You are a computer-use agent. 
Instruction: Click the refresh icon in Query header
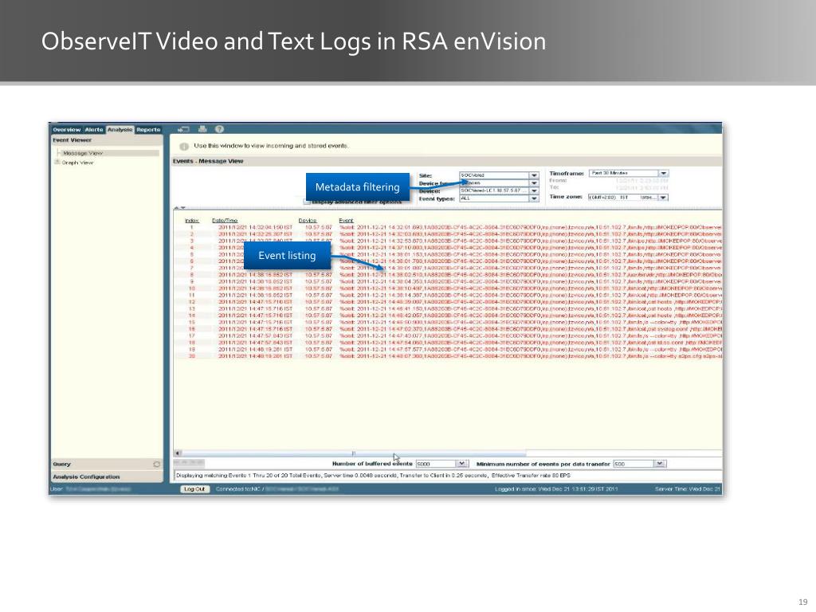coord(157,465)
